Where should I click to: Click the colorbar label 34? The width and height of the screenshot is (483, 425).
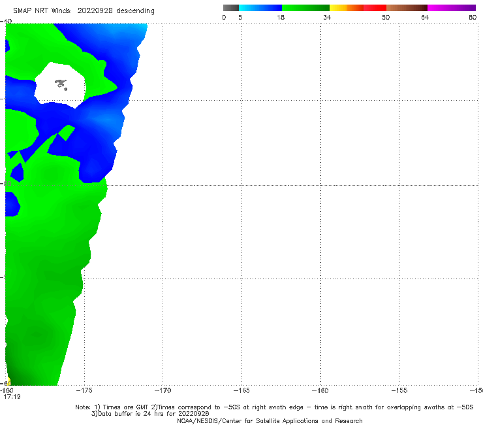[327, 17]
